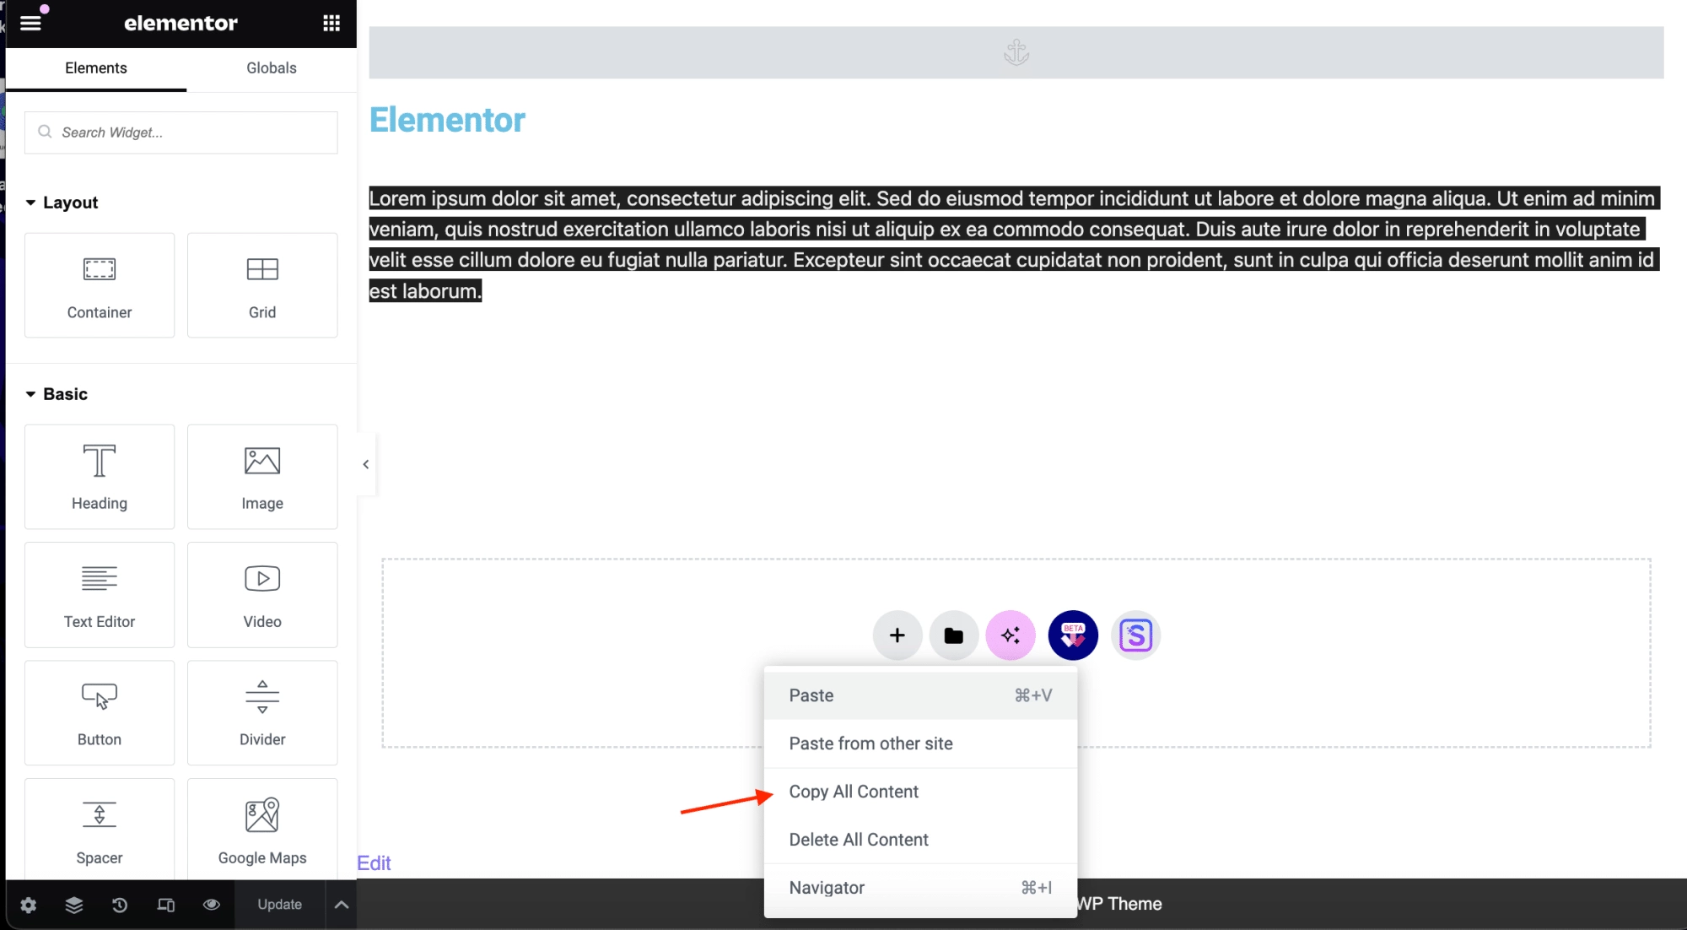Viewport: 1687px width, 930px height.
Task: Open the Navigator panel shortcut icon
Action: click(74, 904)
